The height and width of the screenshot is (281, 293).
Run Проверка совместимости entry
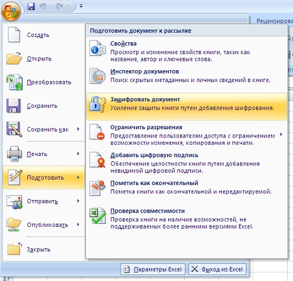187,218
